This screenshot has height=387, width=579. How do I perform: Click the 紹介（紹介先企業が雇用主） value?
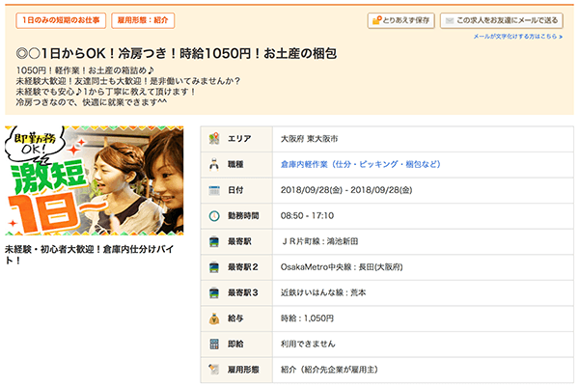point(329,370)
